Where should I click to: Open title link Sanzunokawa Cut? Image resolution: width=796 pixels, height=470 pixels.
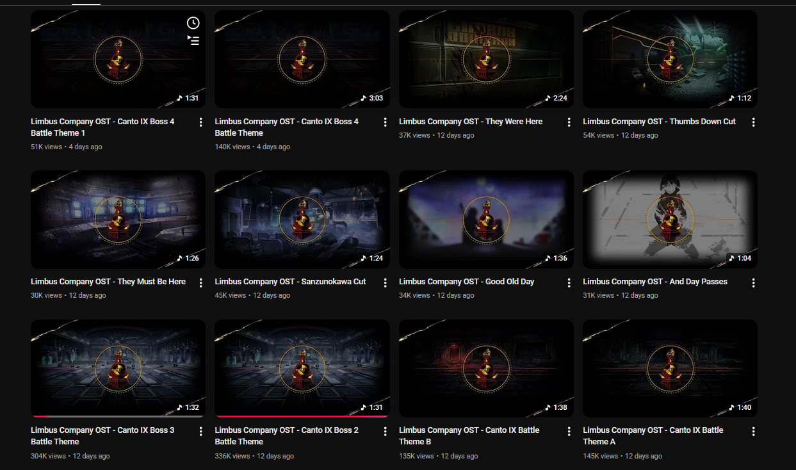(290, 281)
